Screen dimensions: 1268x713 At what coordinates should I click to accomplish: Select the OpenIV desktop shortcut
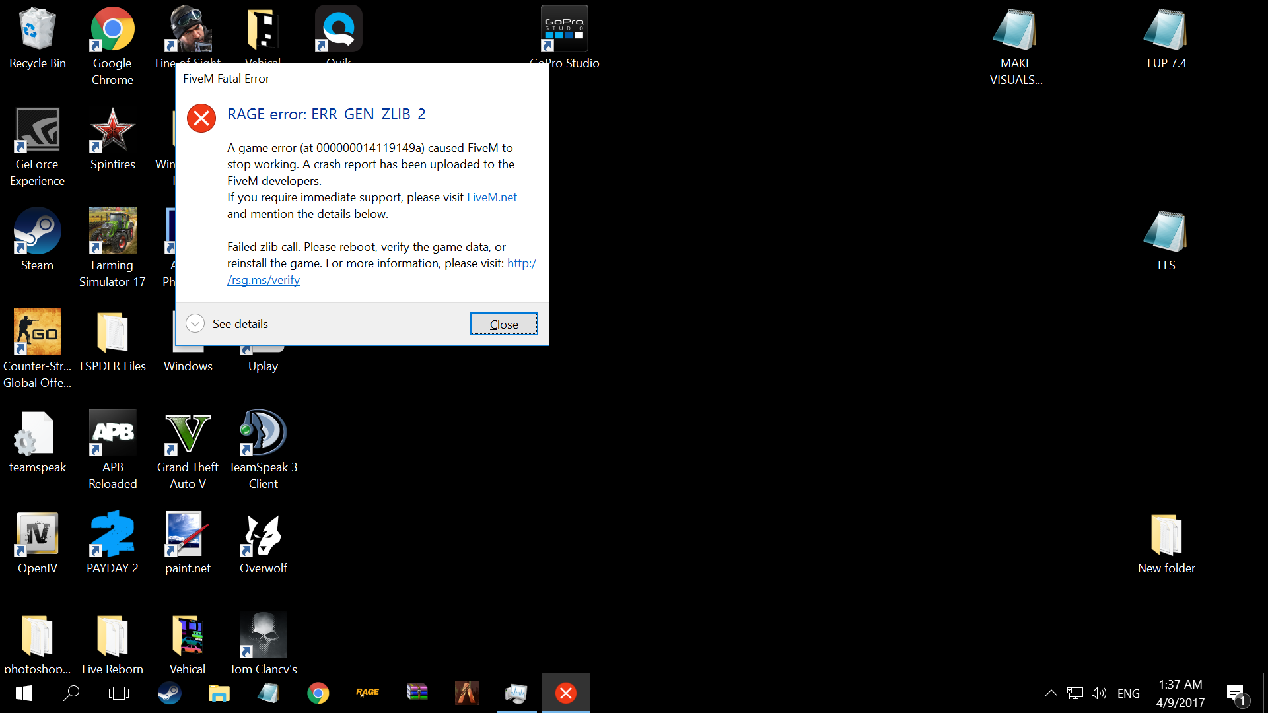click(x=38, y=543)
